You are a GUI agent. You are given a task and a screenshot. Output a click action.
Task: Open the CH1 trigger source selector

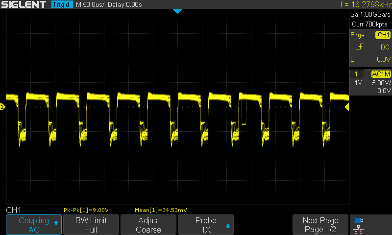382,35
